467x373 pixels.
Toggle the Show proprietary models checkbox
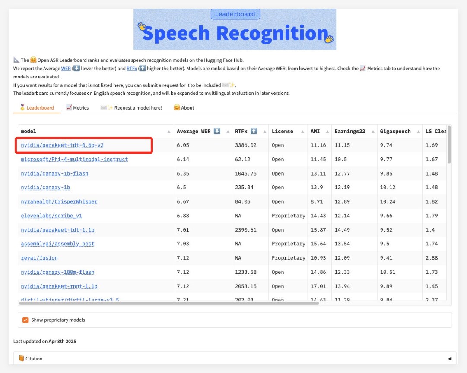(x=25, y=320)
